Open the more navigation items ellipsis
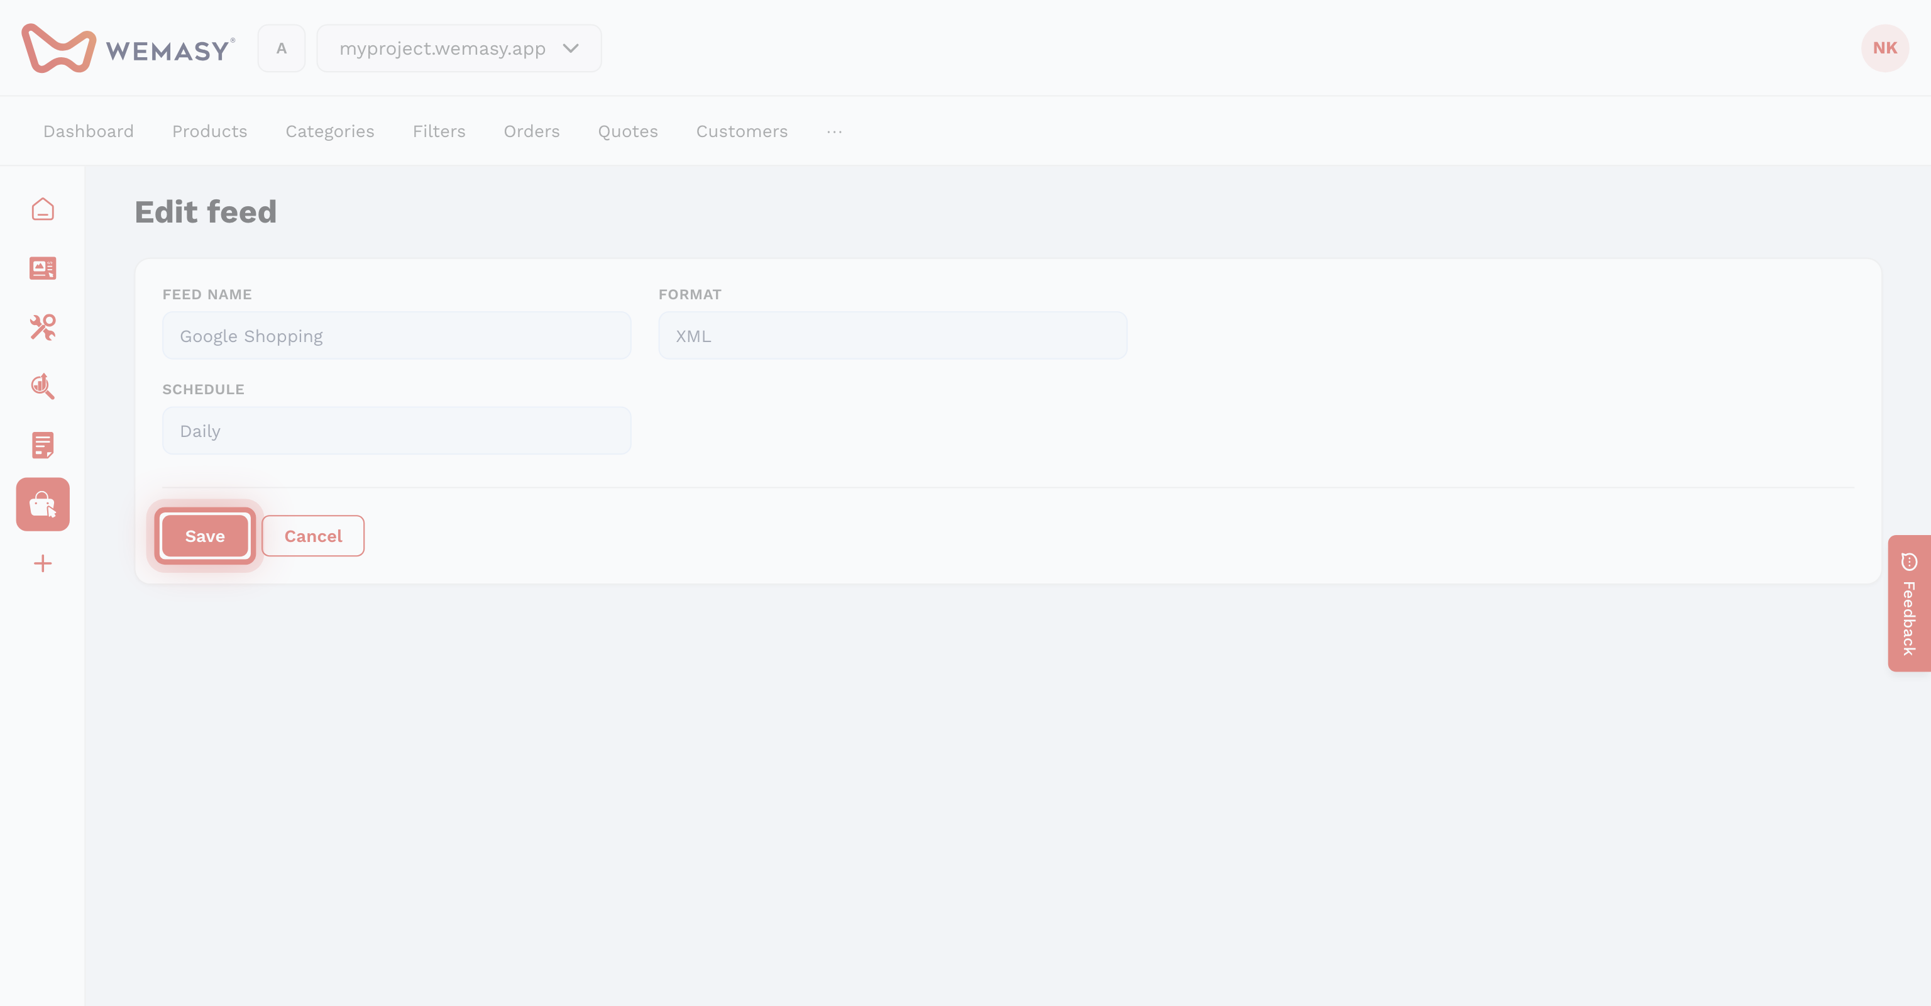The height and width of the screenshot is (1006, 1931). [834, 131]
